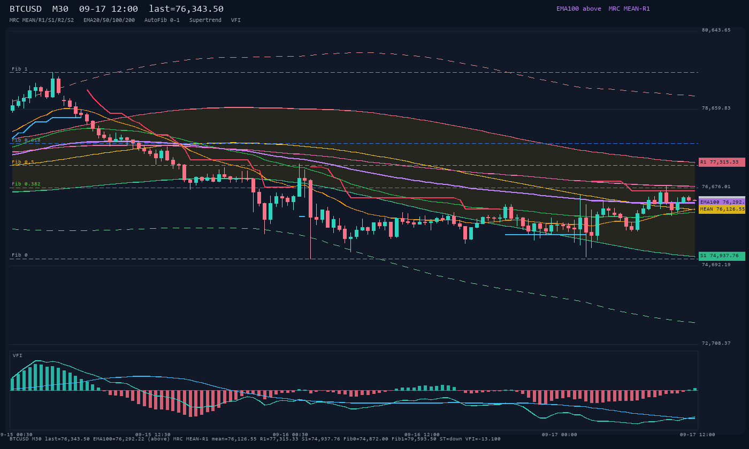Viewport: 749px width, 449px height.
Task: Click the 09-16 12:00 time axis label
Action: coord(422,435)
